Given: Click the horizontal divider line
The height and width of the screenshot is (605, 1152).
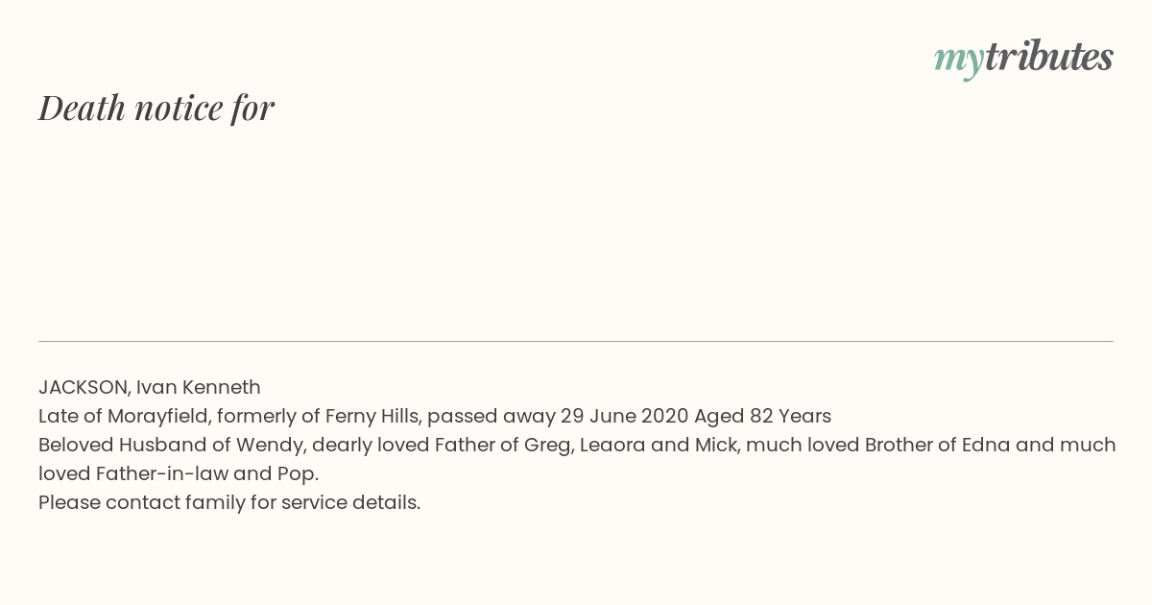Looking at the screenshot, I should (576, 341).
